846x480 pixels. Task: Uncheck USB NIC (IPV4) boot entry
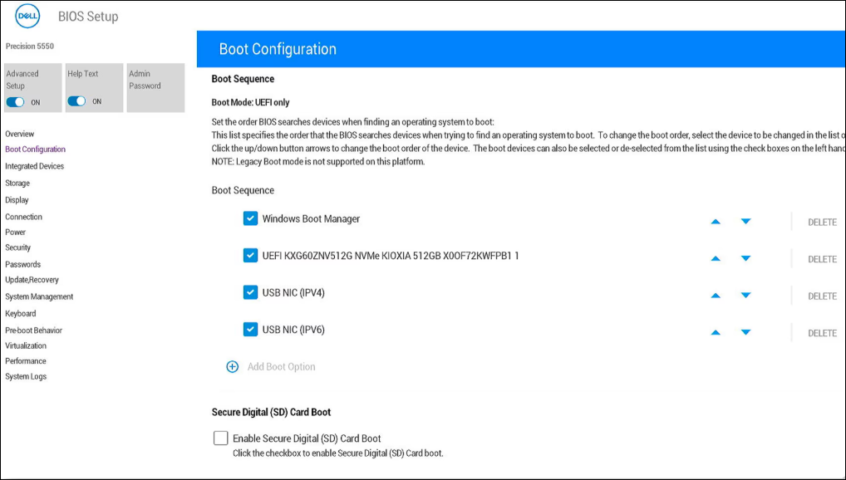click(x=250, y=292)
